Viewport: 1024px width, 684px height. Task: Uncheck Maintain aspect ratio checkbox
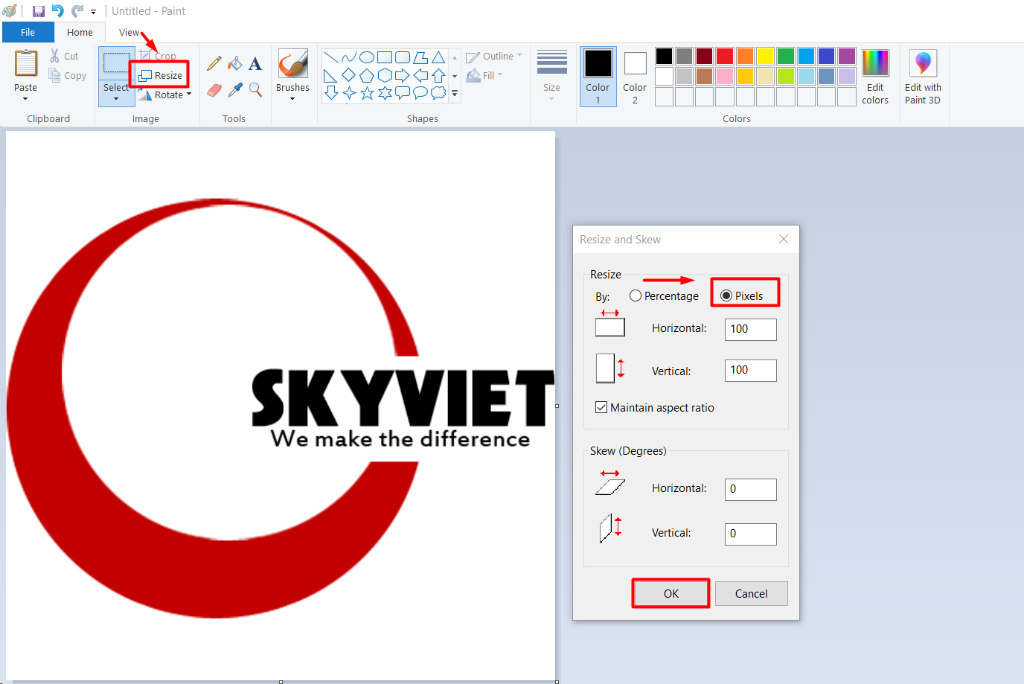tap(601, 408)
